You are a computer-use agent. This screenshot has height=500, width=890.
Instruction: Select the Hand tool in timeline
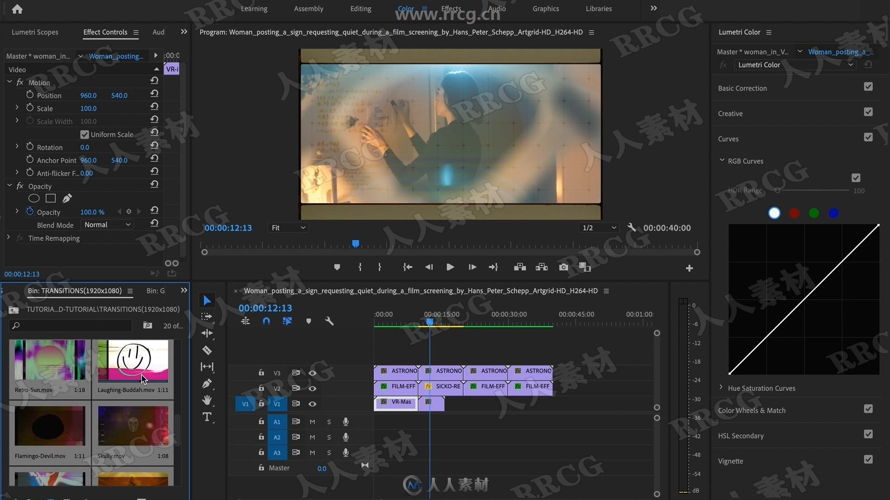pyautogui.click(x=207, y=400)
